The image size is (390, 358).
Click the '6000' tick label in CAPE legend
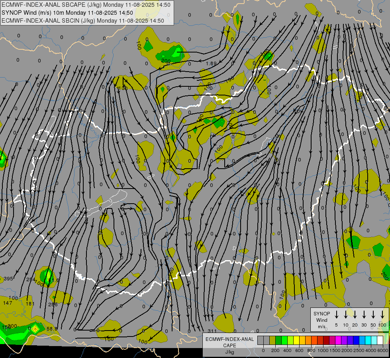[x=383, y=350]
